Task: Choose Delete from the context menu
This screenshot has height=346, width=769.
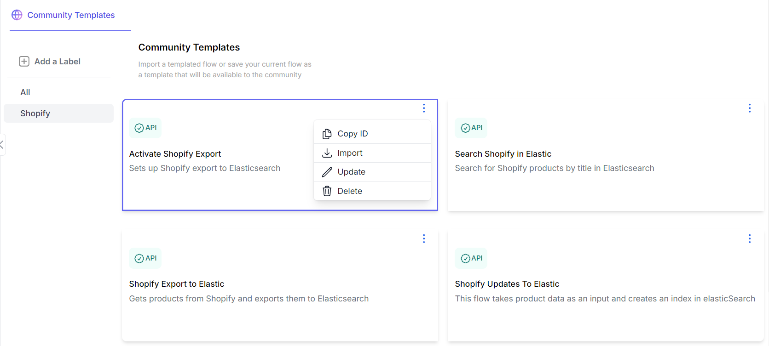Action: tap(372, 191)
